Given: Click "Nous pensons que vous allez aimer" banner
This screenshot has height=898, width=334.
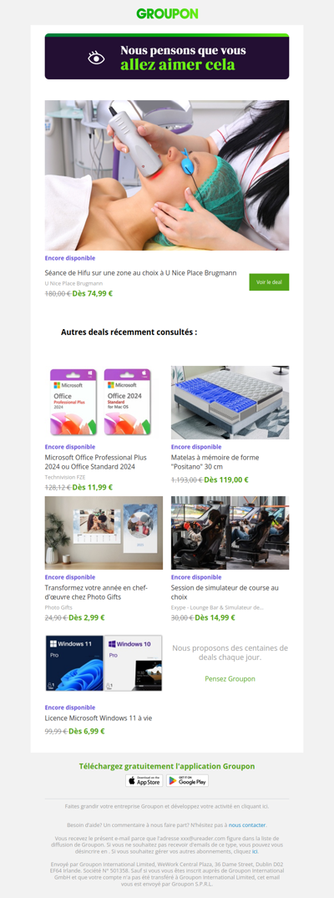Looking at the screenshot, I should point(167,57).
